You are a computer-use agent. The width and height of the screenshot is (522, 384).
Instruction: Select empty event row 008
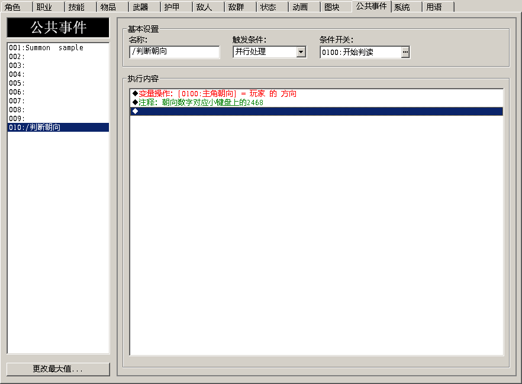(x=58, y=110)
